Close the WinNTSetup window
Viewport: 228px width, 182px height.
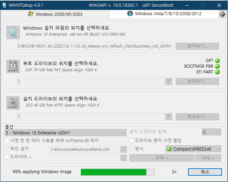pos(219,6)
